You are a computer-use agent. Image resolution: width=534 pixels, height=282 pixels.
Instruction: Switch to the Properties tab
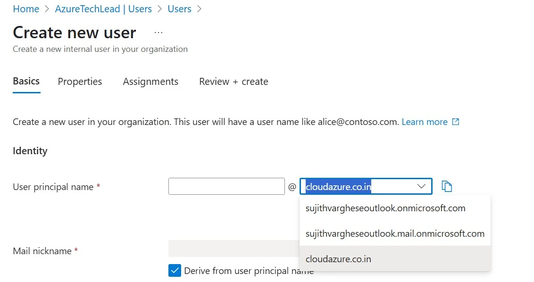pyautogui.click(x=80, y=82)
